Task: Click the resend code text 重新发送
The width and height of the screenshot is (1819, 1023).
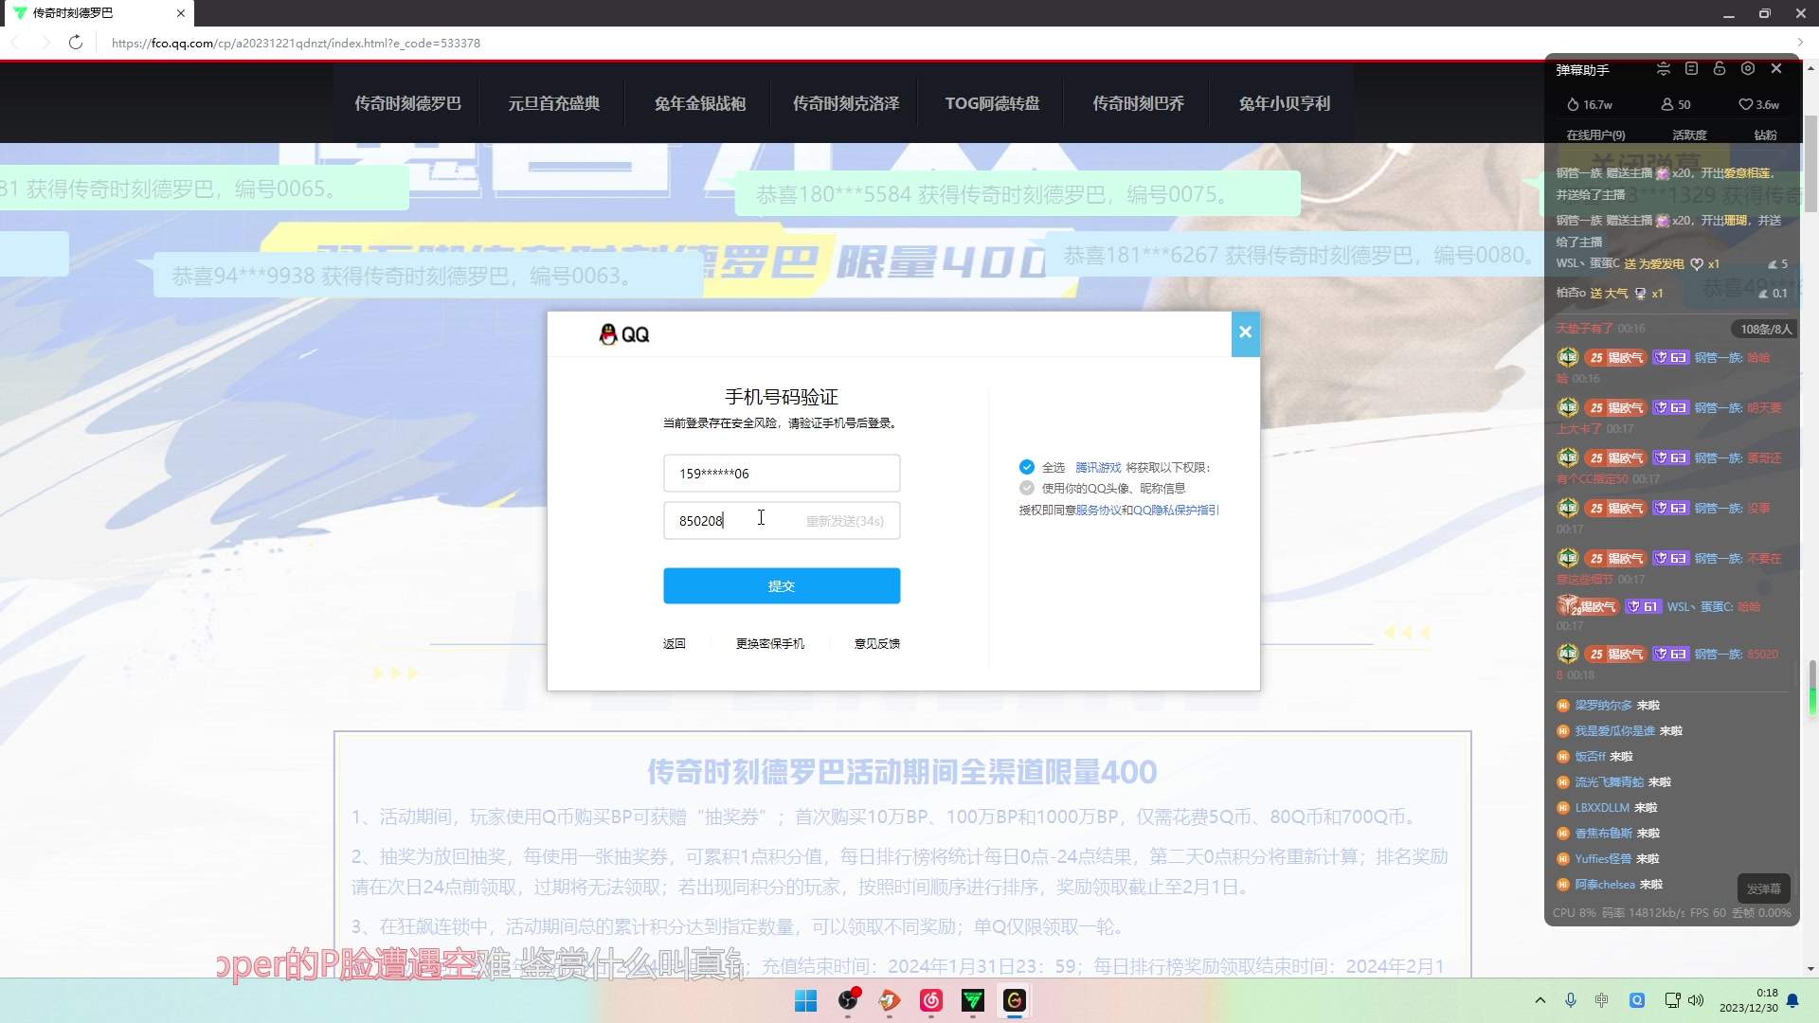Action: pos(844,521)
